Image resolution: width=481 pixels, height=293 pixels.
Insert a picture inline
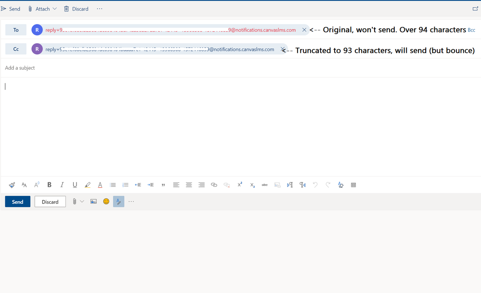(x=93, y=201)
